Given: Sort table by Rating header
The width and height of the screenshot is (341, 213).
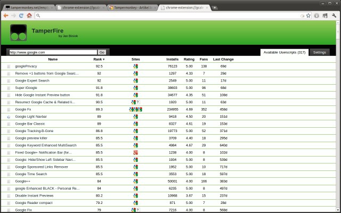Looking at the screenshot, I should (x=189, y=59).
